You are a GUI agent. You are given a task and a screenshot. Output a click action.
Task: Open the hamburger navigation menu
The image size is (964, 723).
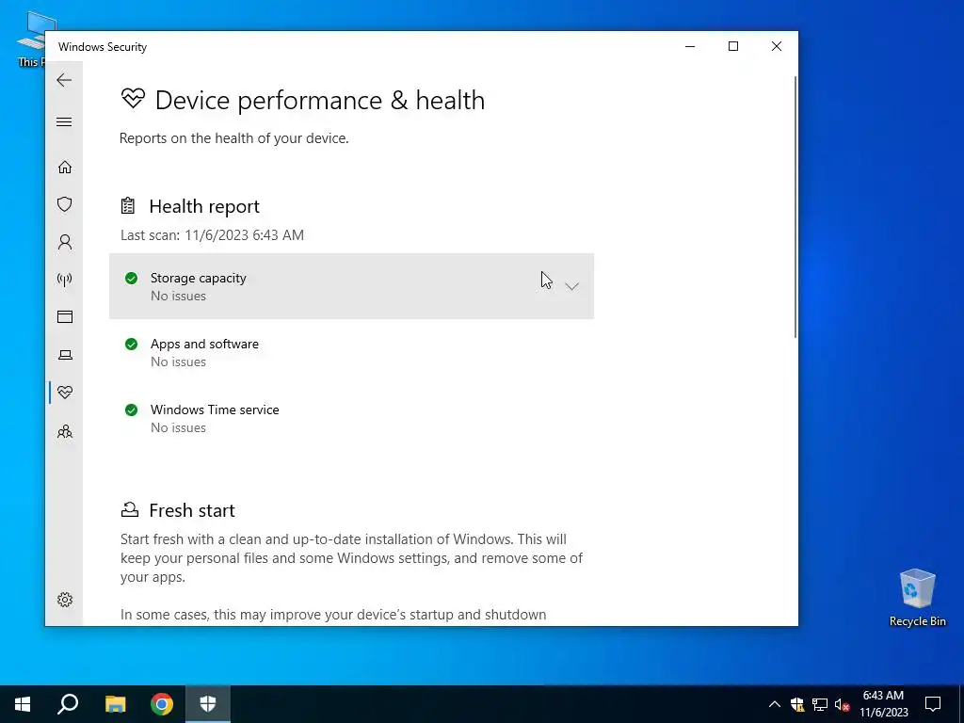[x=64, y=121]
